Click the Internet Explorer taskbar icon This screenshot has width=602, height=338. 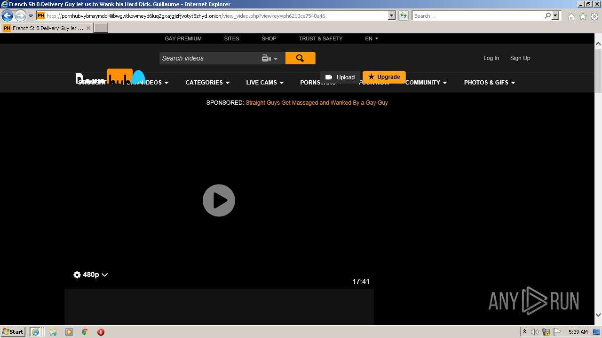tap(36, 332)
